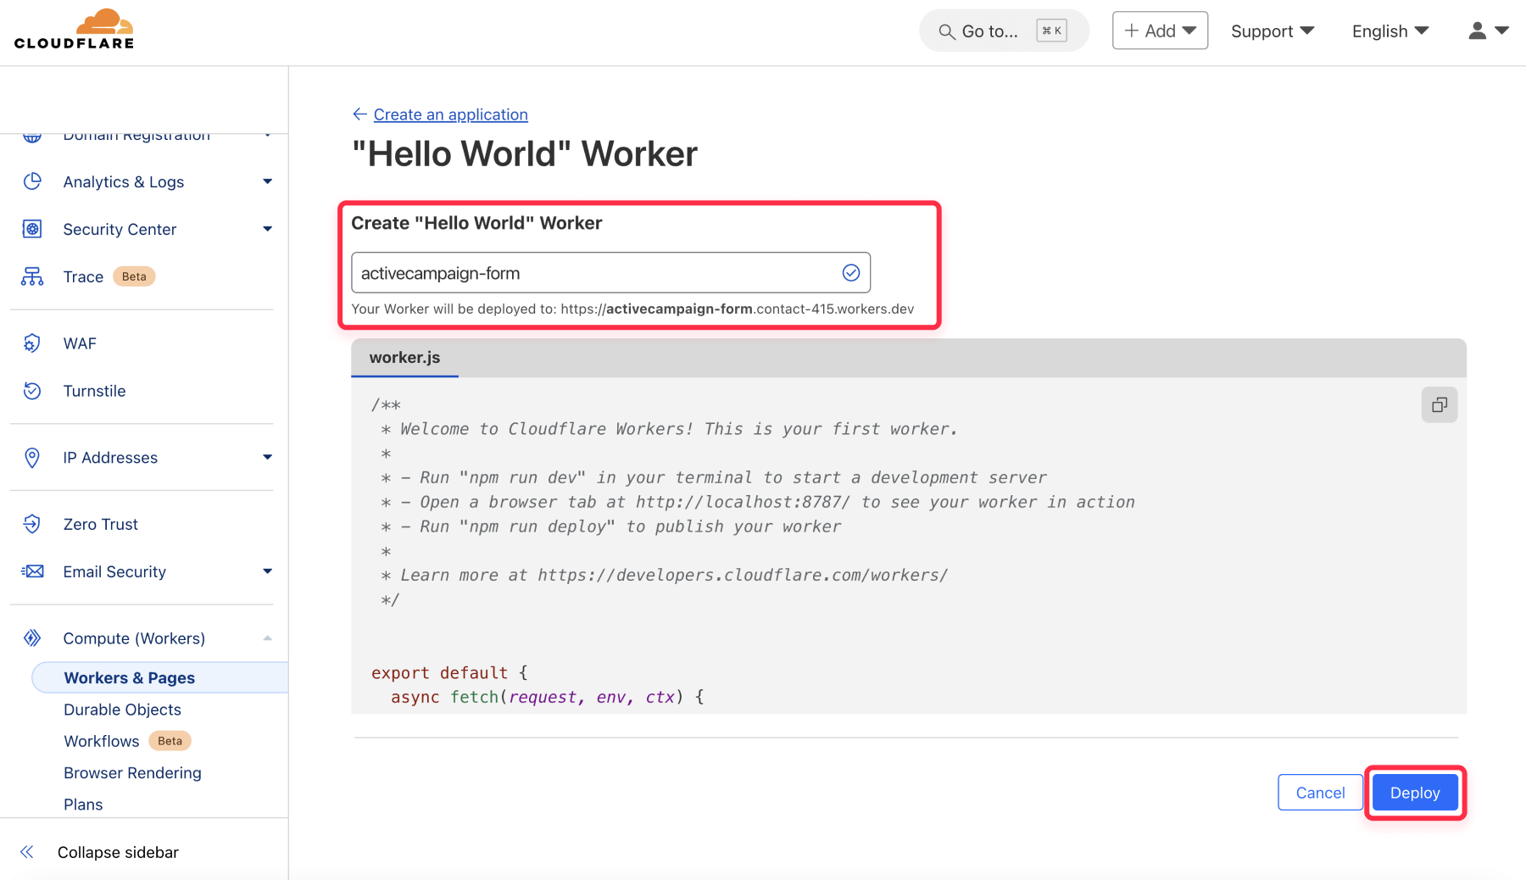Click the "Hello World" Worker page heading

525,154
